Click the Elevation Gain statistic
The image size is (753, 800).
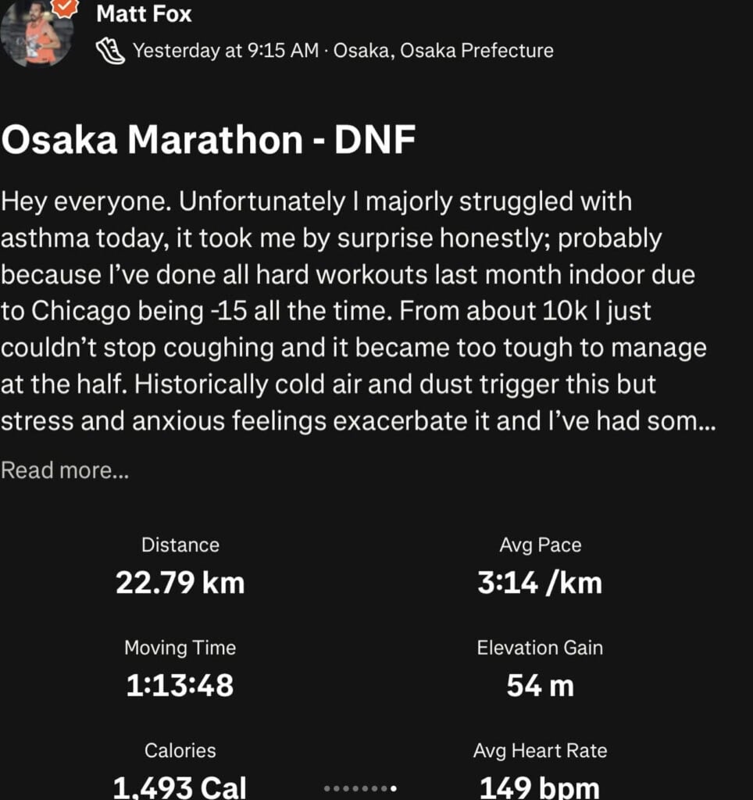tap(540, 666)
